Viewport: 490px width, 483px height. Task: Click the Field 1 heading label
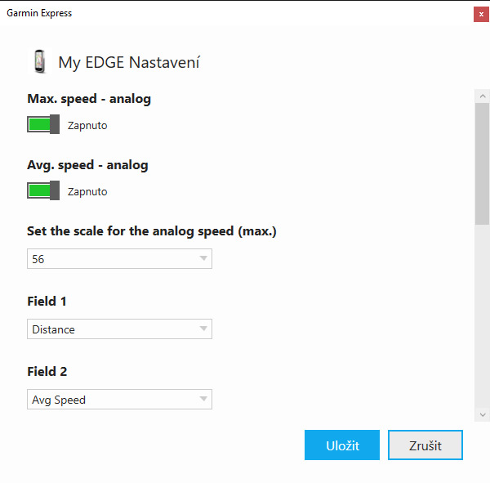(x=47, y=302)
